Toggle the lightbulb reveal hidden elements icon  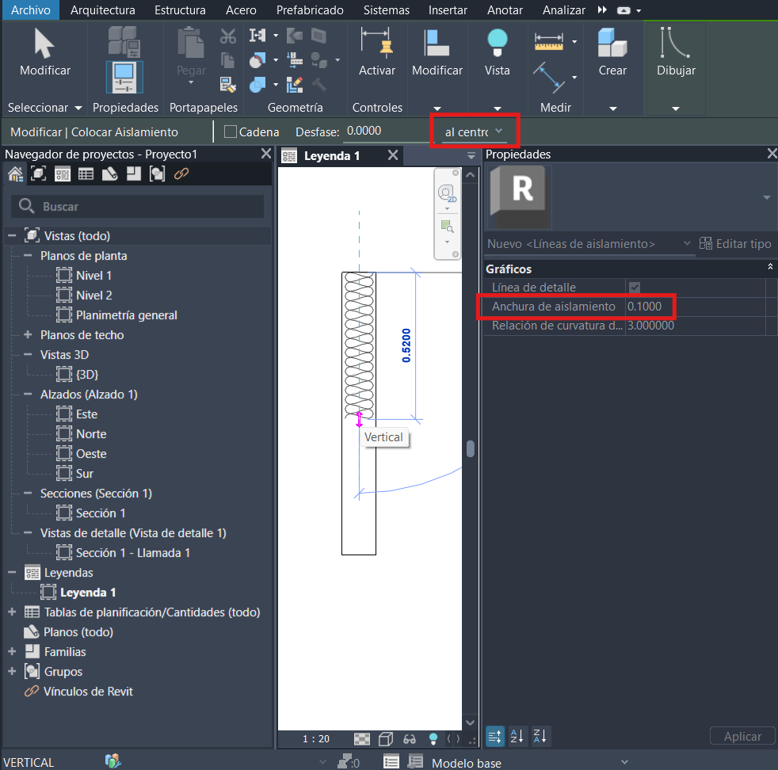433,738
